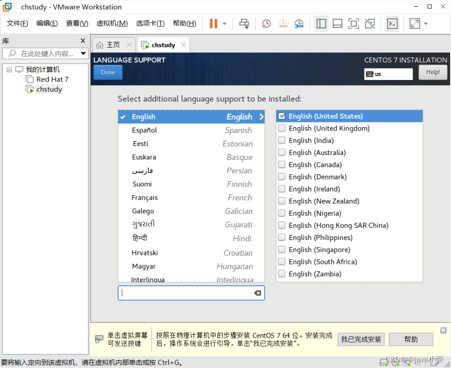Select Galego Galician language
Screen dimensions: 451x368
[x=191, y=211]
